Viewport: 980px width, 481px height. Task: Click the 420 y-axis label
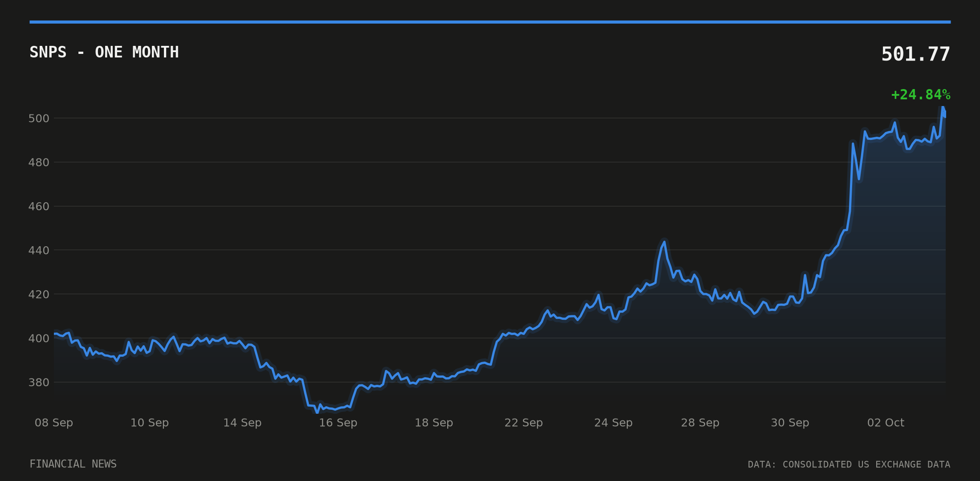tap(39, 294)
